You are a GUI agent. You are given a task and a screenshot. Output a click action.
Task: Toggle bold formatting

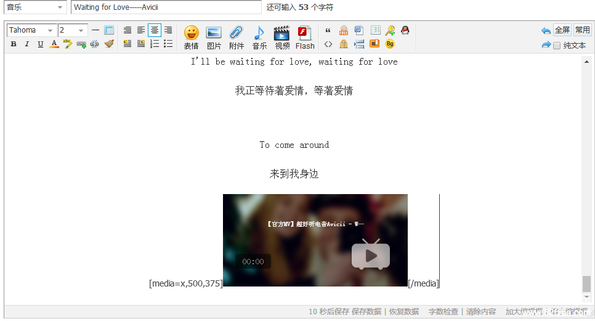tap(14, 44)
